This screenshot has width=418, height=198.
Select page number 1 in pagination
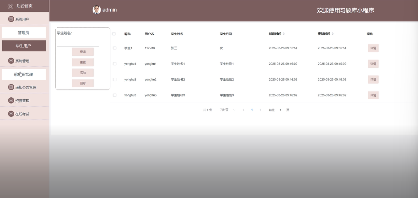click(x=252, y=110)
